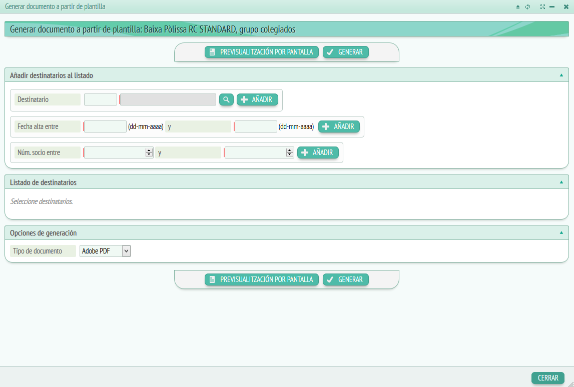Collapse the Opciones de generación panel

point(561,233)
